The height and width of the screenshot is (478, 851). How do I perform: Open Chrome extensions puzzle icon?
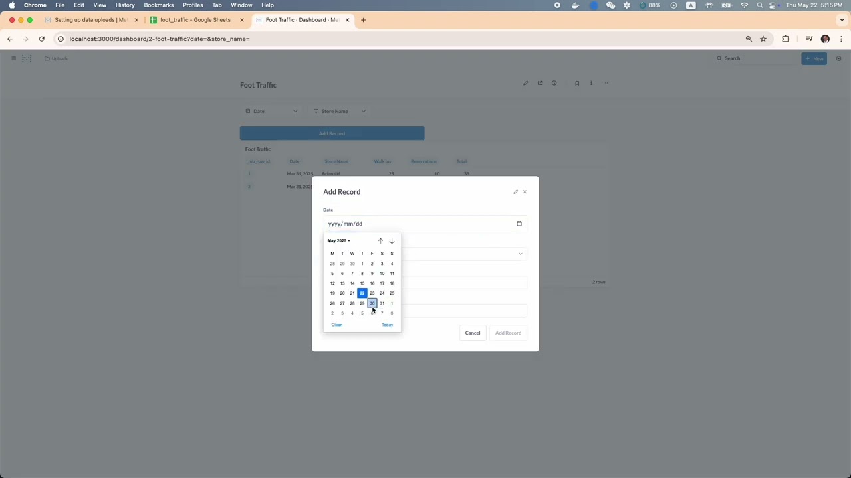click(x=785, y=39)
